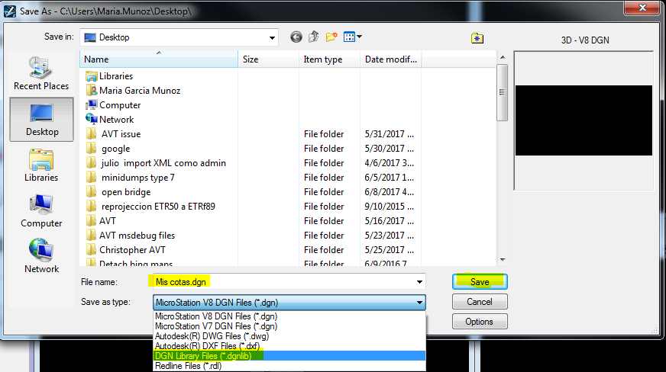The width and height of the screenshot is (666, 372).
Task: Collapse the Save as type combo box
Action: tap(419, 303)
